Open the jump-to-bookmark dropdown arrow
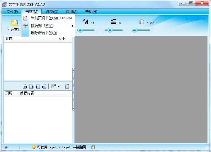Screen dimensions: 211x152 59,87
